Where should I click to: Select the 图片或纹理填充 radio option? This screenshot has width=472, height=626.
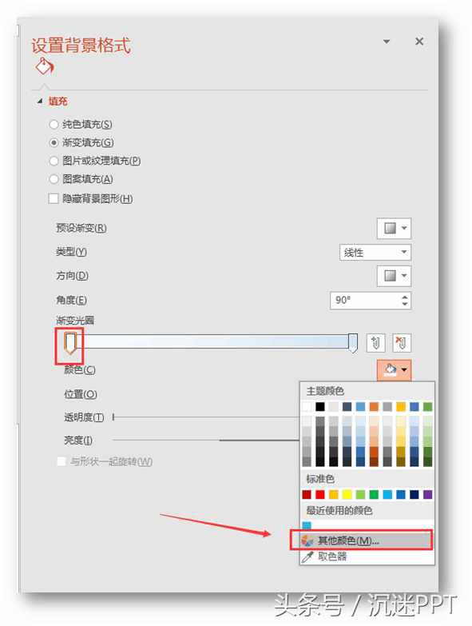[x=54, y=161]
